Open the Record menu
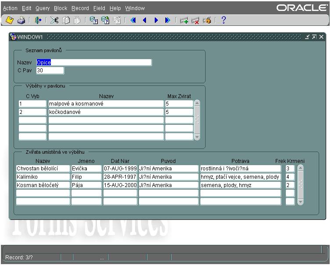 [x=80, y=8]
